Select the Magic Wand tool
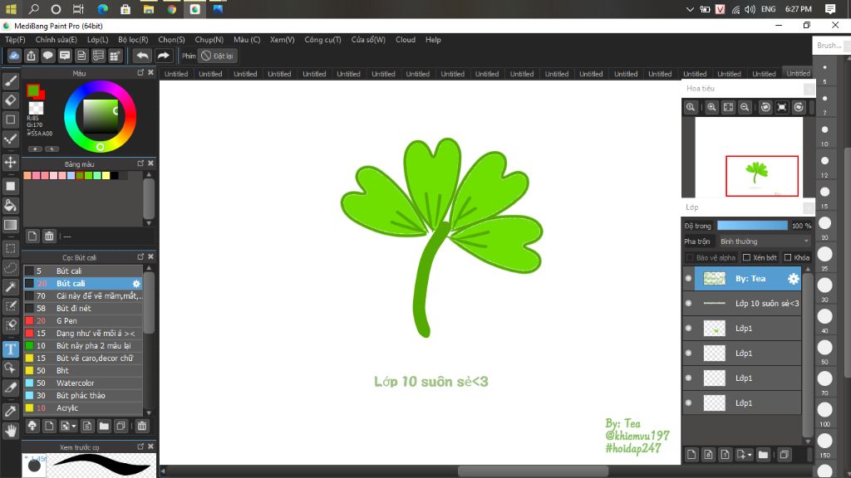The width and height of the screenshot is (851, 478). (10, 286)
